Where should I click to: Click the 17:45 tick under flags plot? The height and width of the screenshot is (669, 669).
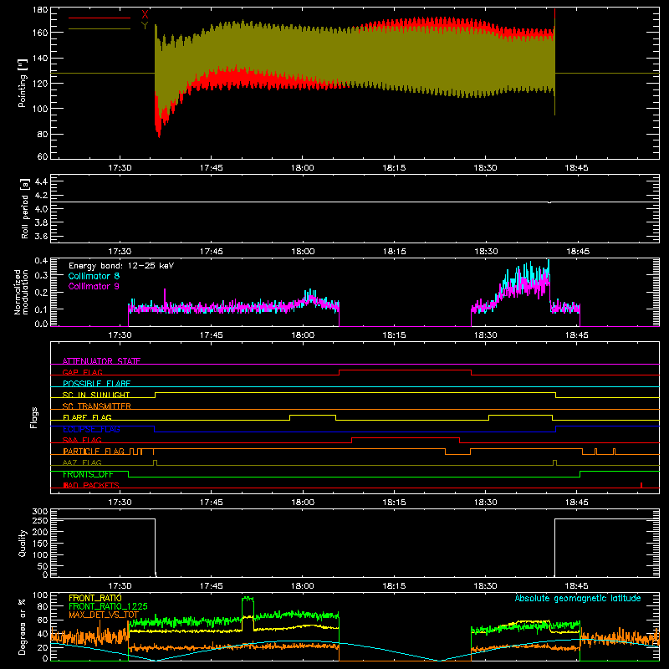pyautogui.click(x=212, y=503)
